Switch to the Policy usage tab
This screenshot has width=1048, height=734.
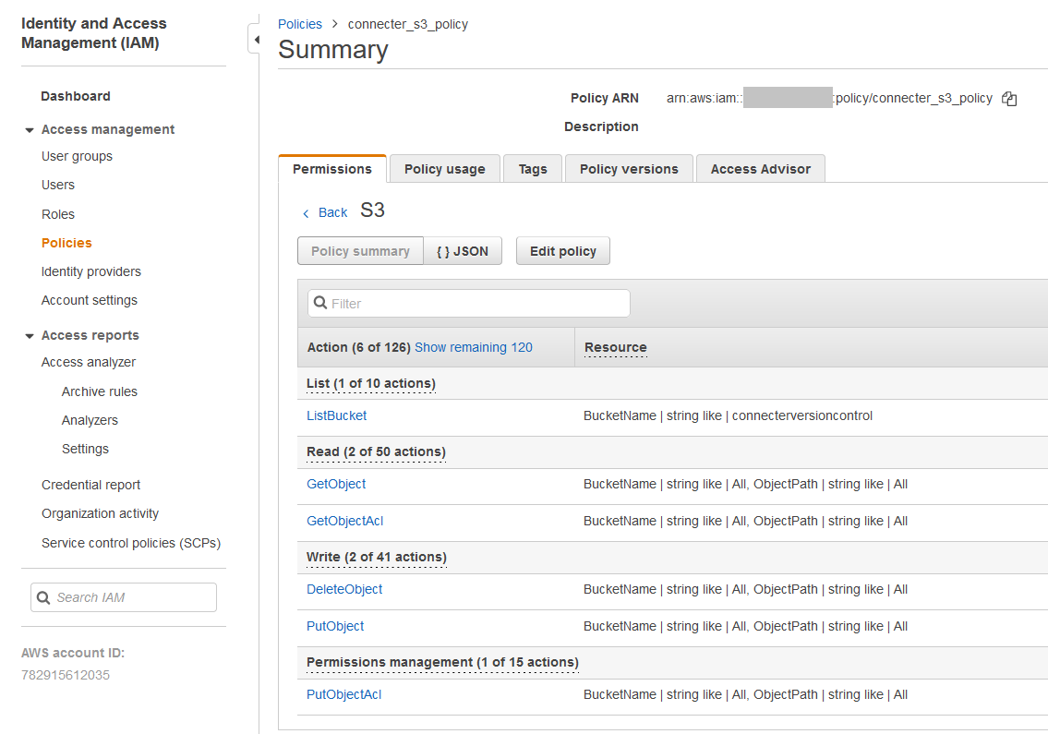444,168
